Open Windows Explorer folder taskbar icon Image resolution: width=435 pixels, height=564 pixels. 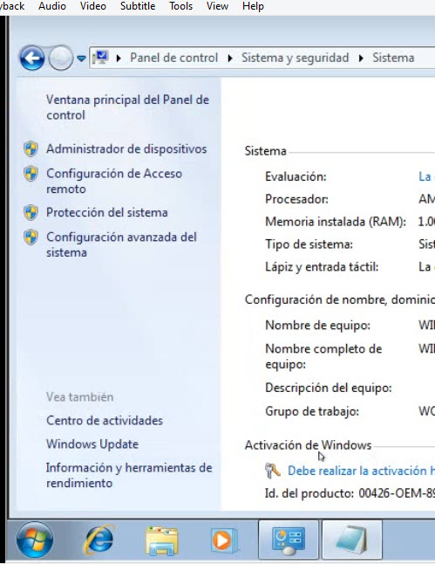pos(161,540)
